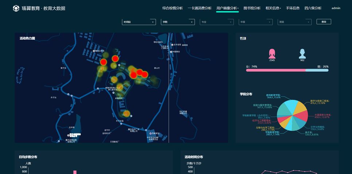The width and height of the screenshot is (352, 174).
Task: Click the admin user account link
Action: pyautogui.click(x=336, y=8)
